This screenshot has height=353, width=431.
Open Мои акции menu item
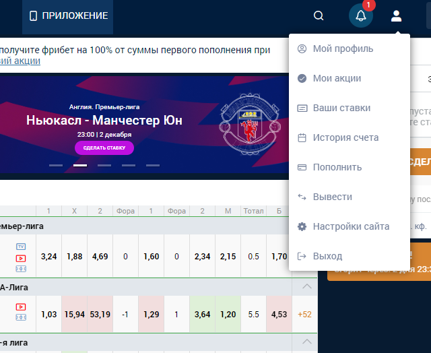(350, 78)
